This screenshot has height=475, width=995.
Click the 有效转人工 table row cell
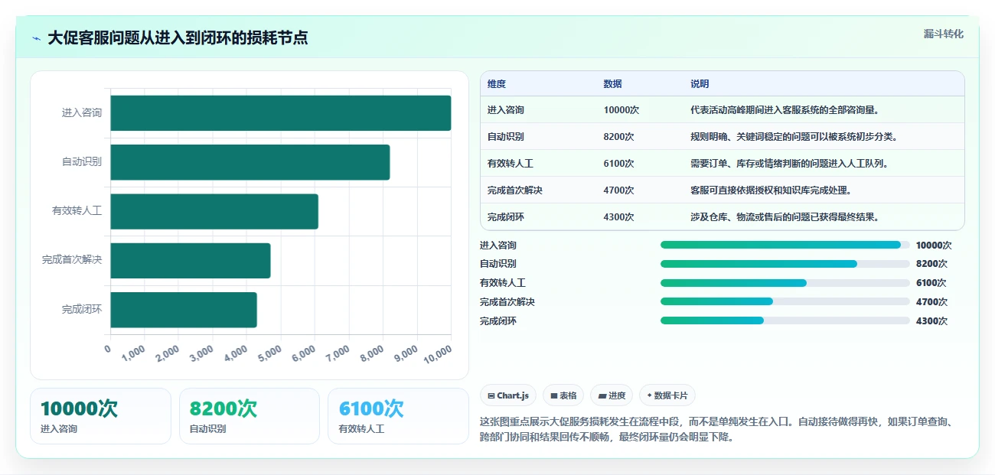pos(511,164)
